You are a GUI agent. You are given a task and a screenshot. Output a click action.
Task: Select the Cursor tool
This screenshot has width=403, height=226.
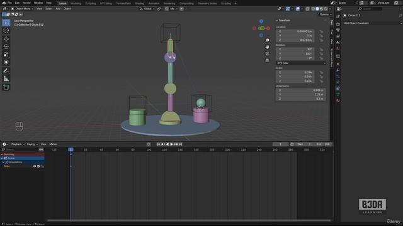pos(6,31)
